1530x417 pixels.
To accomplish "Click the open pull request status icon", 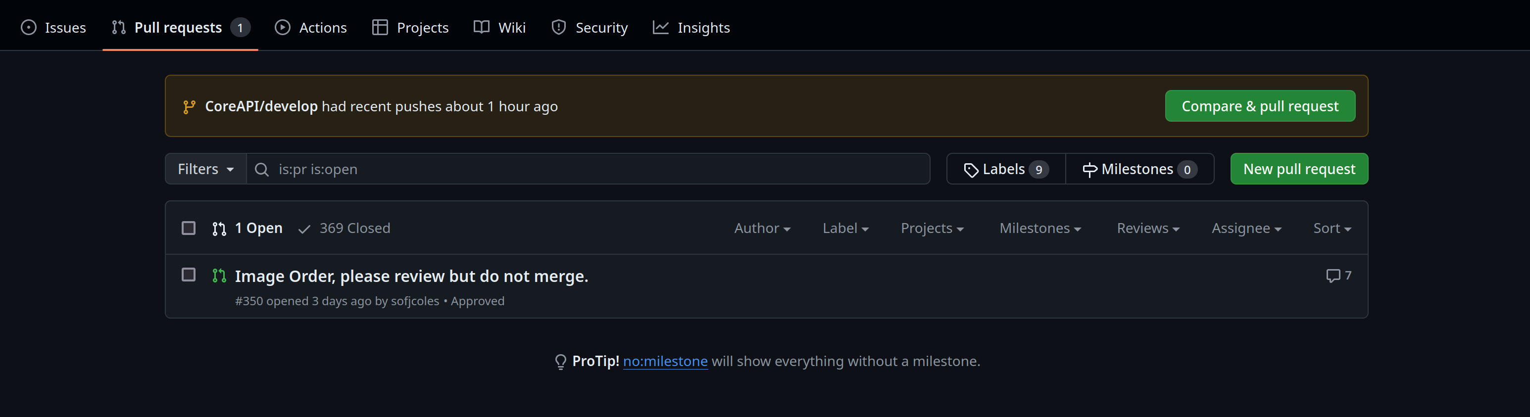I will (x=219, y=276).
